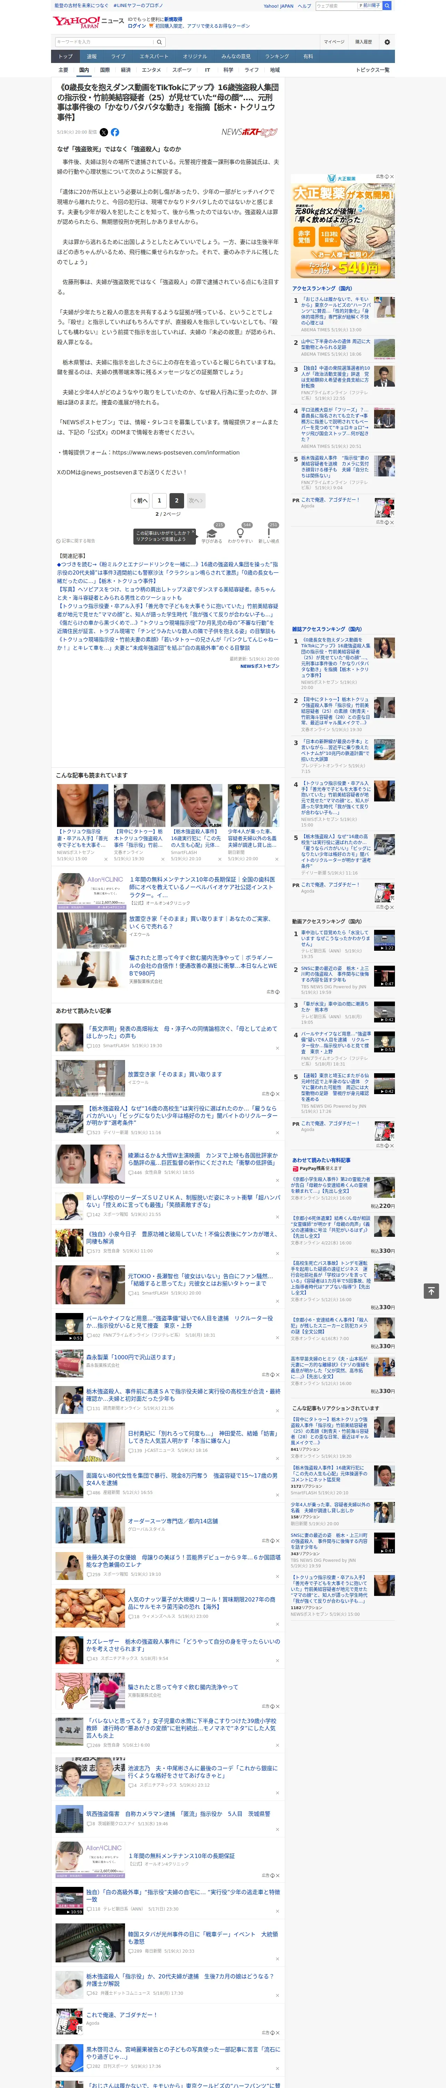The image size is (446, 2088).
Task: Share the article on X
Action: coord(104,132)
